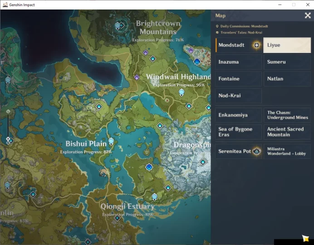This screenshot has height=245, width=314.
Task: Select the teleport waypoint at the map's bottom edge
Action: point(88,242)
